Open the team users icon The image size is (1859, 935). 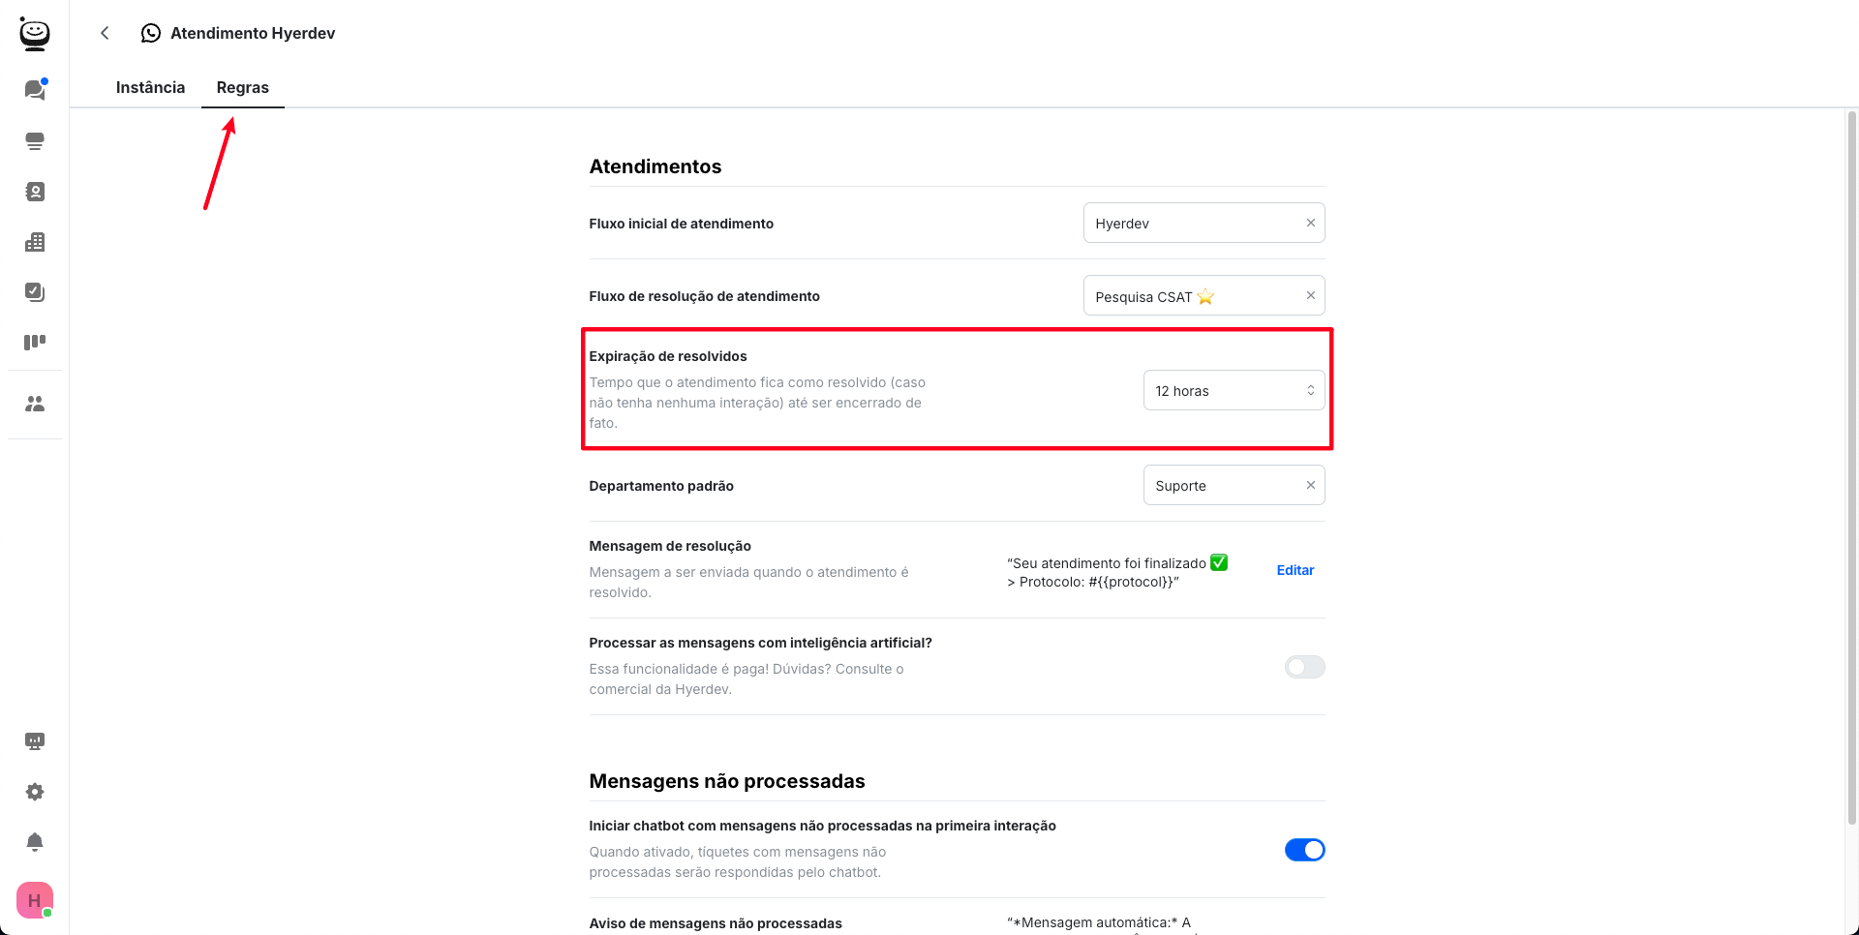point(35,404)
